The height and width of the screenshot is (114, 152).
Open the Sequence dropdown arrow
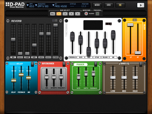click(36, 5)
